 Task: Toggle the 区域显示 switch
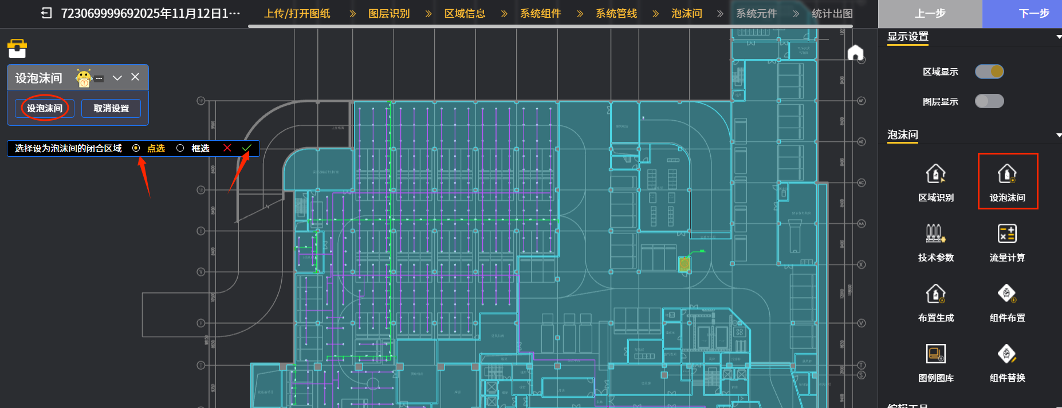pos(989,72)
